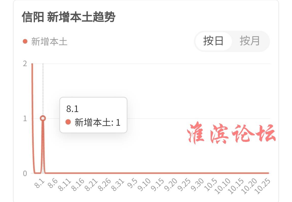Click the y-axis label 2
The height and width of the screenshot is (202, 292).
coord(25,64)
